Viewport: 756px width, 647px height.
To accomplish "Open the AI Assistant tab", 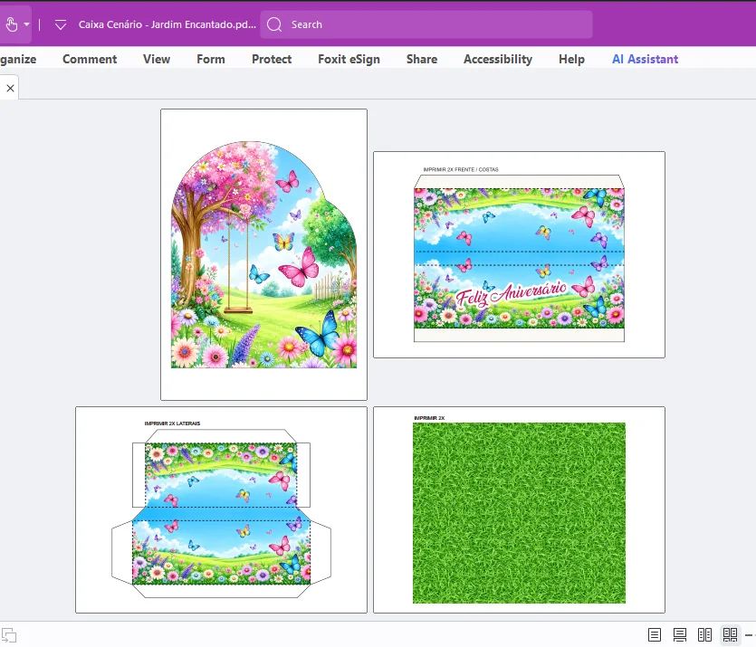I will tap(646, 59).
